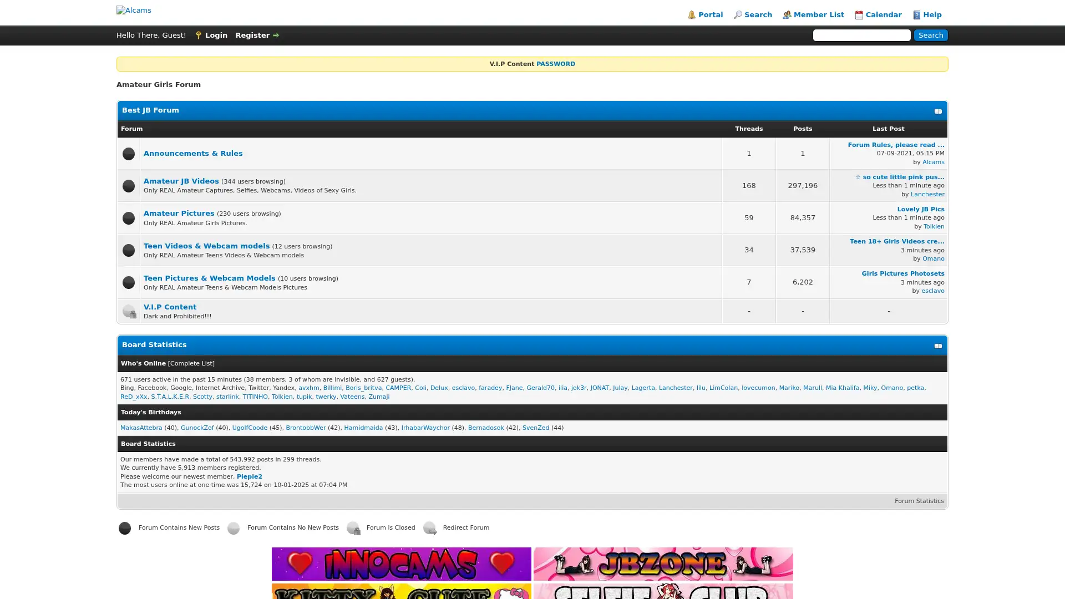Collapse the Best JB Forum category panel
Image resolution: width=1065 pixels, height=599 pixels.
938,111
